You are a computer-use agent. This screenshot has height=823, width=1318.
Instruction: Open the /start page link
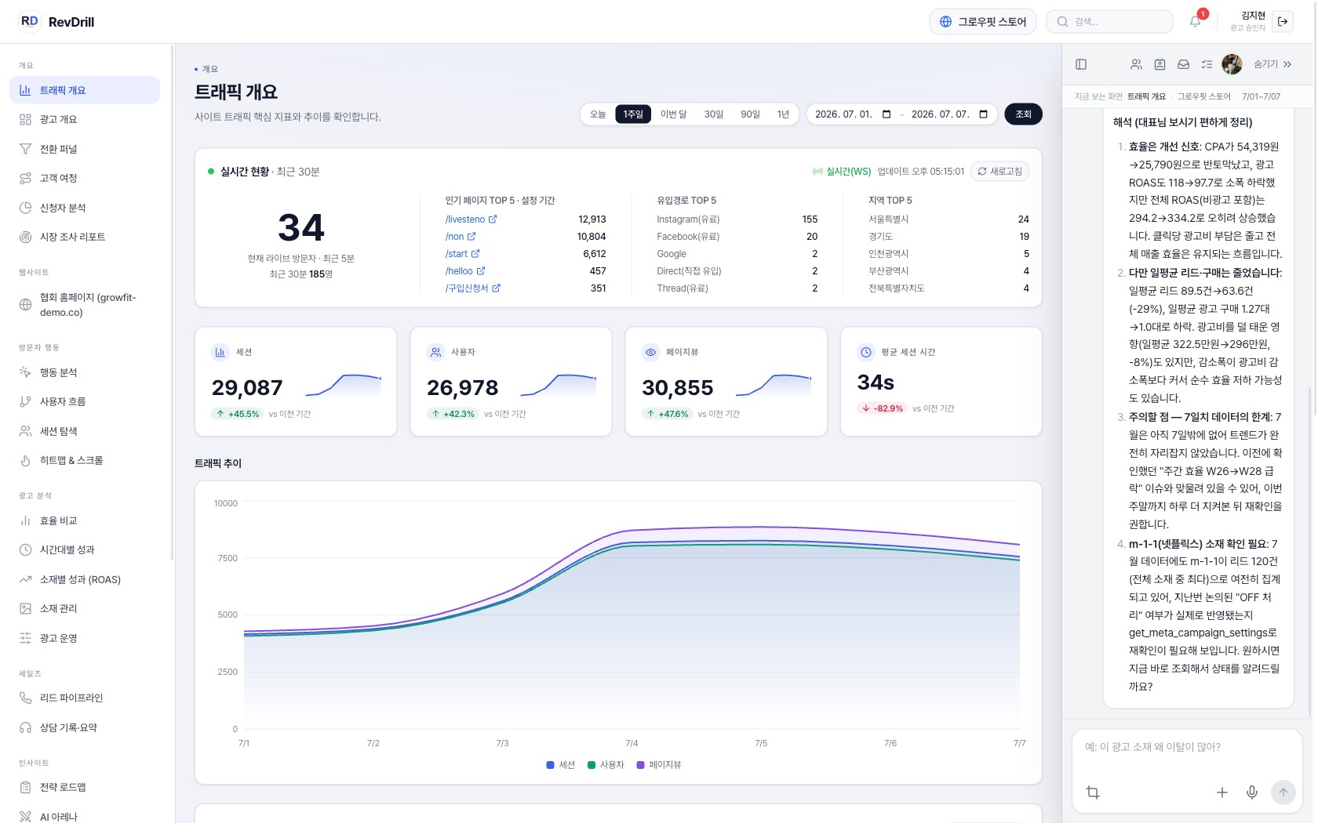tap(462, 254)
